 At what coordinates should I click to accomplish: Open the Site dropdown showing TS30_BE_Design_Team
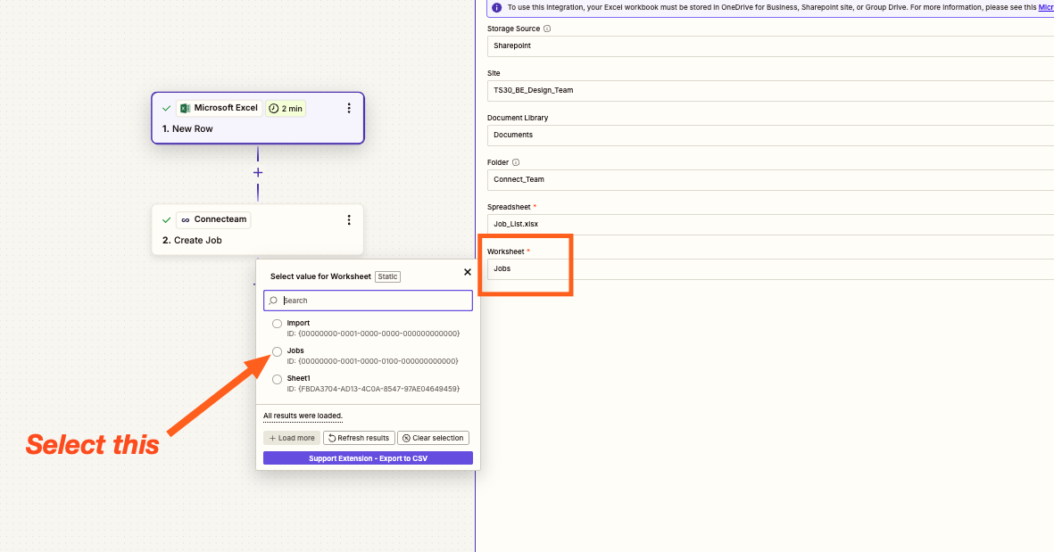[770, 90]
